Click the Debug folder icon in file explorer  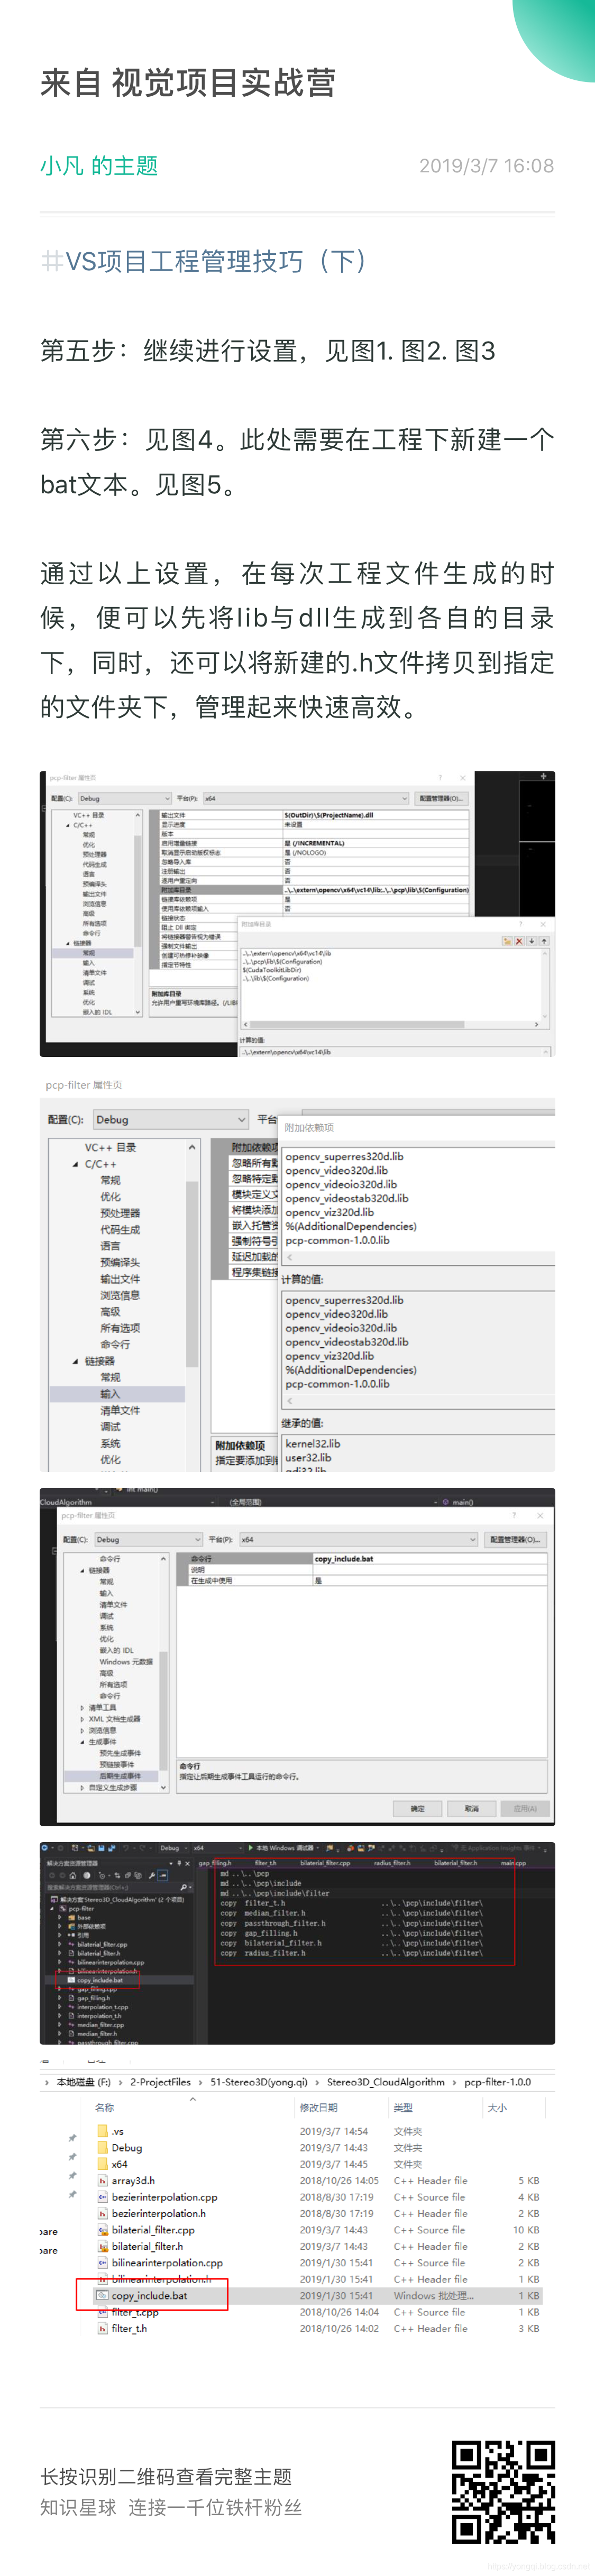pos(102,2147)
